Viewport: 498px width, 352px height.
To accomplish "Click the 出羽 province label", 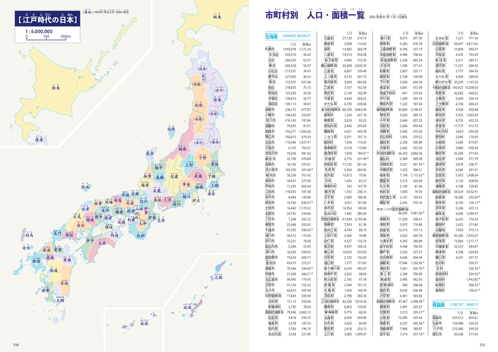I will coord(199,104).
